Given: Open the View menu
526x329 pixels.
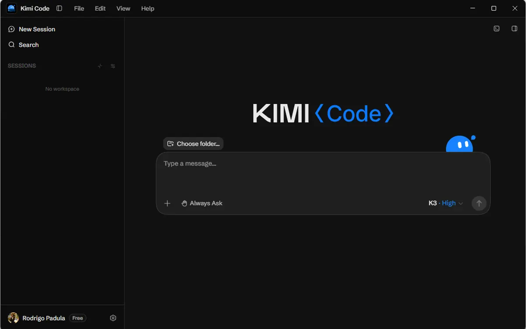Looking at the screenshot, I should [123, 8].
